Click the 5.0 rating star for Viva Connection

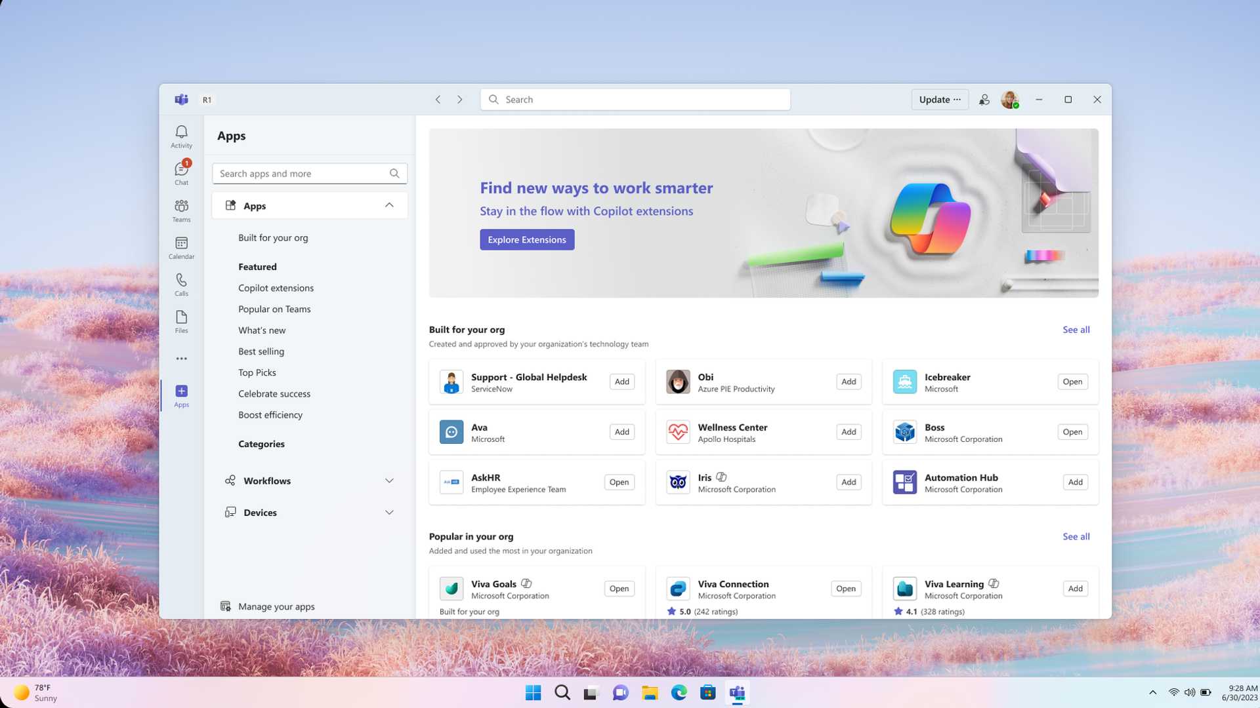point(672,611)
